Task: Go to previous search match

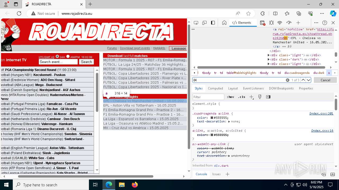Action: coord(303,80)
